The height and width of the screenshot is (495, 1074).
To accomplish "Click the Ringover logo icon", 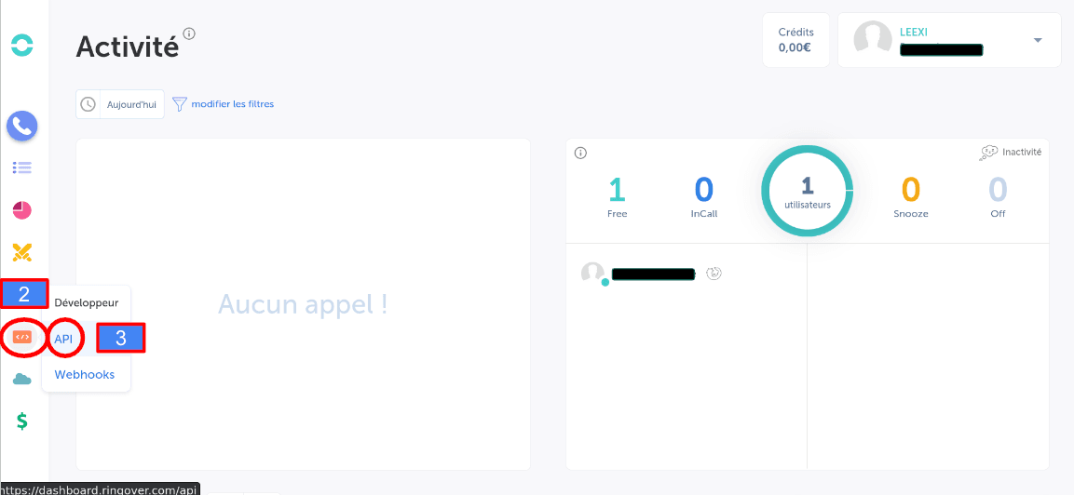I will 21,44.
